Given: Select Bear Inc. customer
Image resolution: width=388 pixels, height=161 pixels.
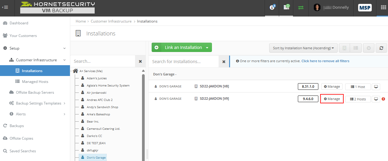Looking at the screenshot, I should pos(93,121).
